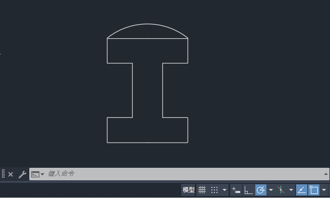Grab the command line drag handle

[3, 174]
